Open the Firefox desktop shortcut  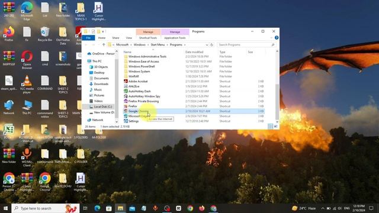pyautogui.click(x=9, y=34)
